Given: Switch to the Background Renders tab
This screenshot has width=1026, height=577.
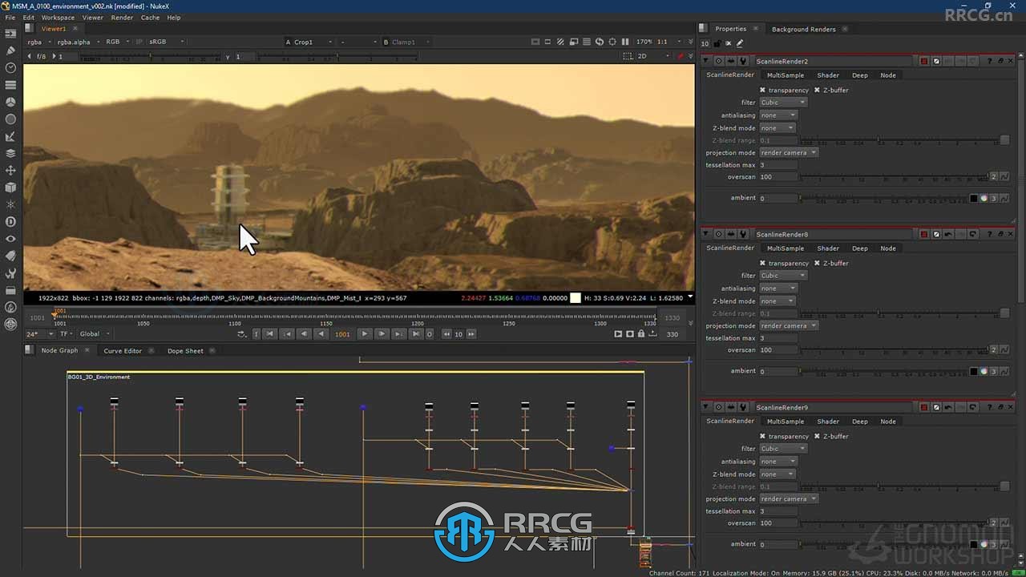Looking at the screenshot, I should tap(803, 29).
